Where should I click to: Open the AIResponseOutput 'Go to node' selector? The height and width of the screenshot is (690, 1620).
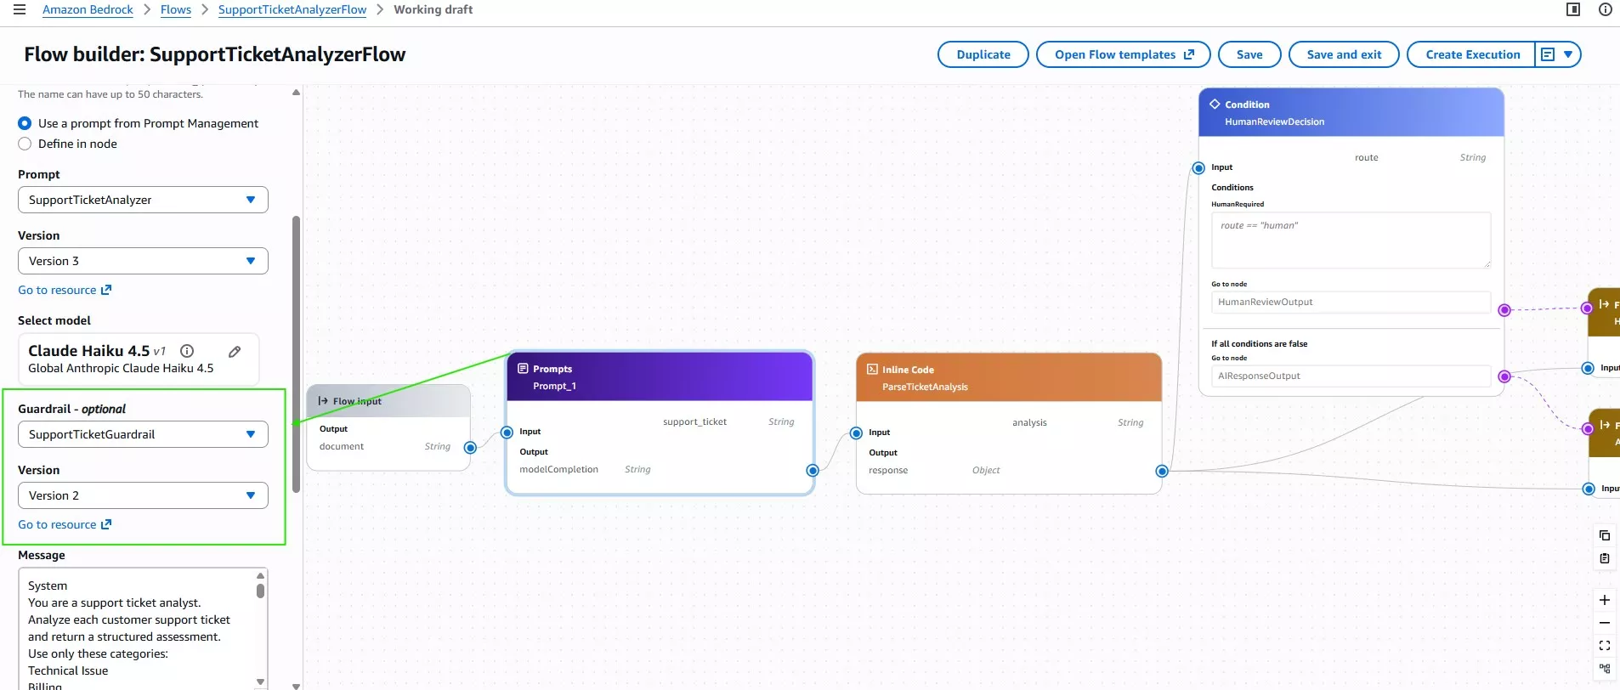(x=1351, y=376)
